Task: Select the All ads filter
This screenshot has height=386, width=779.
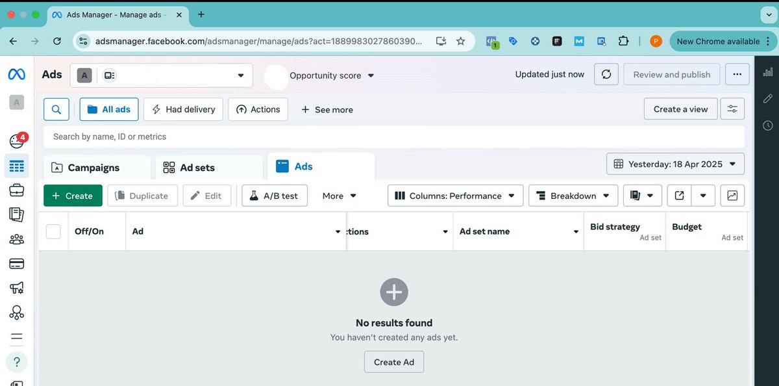Action: pos(109,109)
